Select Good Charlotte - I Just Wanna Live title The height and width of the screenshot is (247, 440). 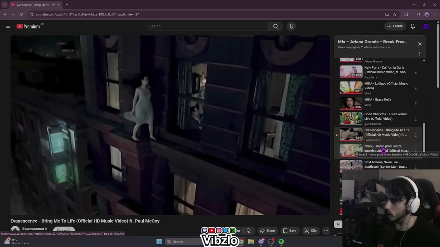[386, 116]
